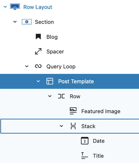Collapse the Row block chevron
Screen dimensions: 139x164
(50, 96)
